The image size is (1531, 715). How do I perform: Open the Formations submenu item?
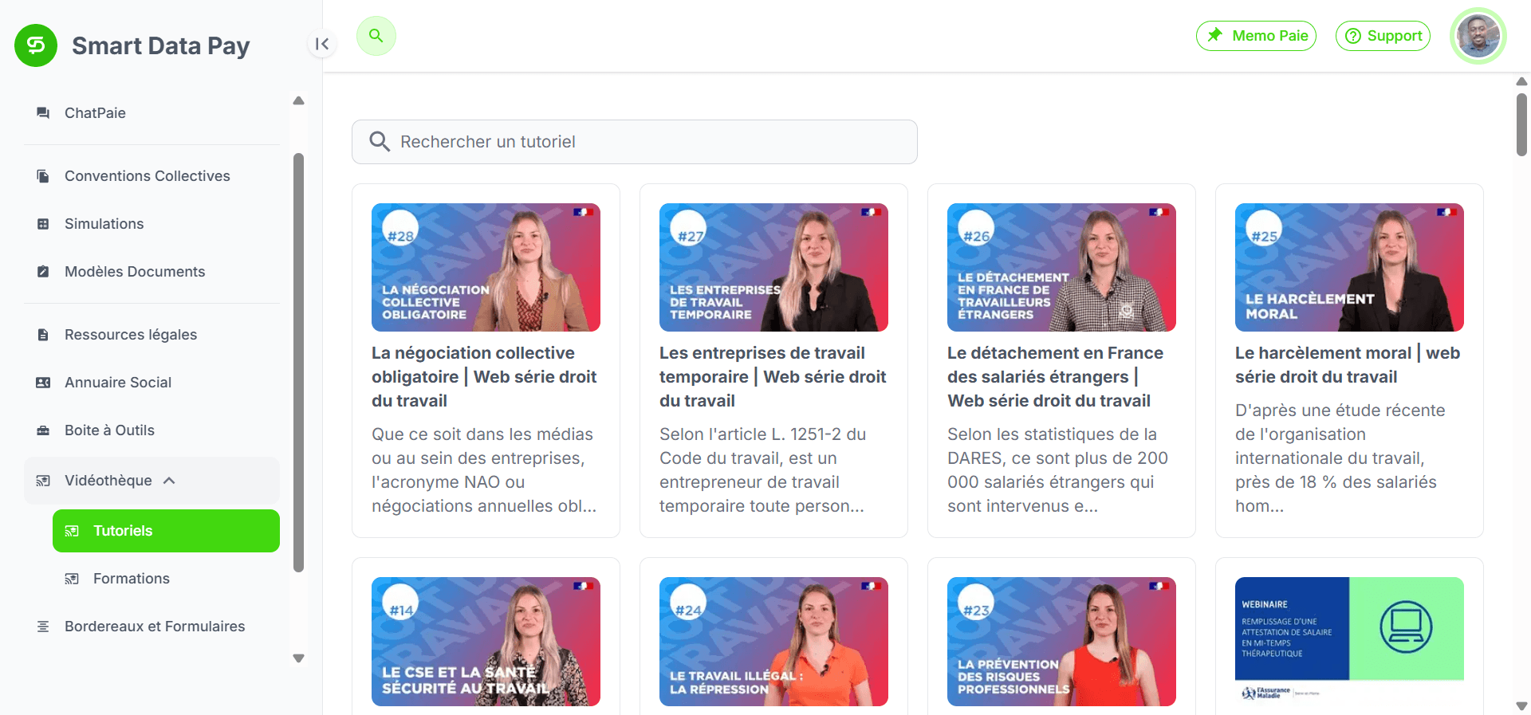(166, 579)
